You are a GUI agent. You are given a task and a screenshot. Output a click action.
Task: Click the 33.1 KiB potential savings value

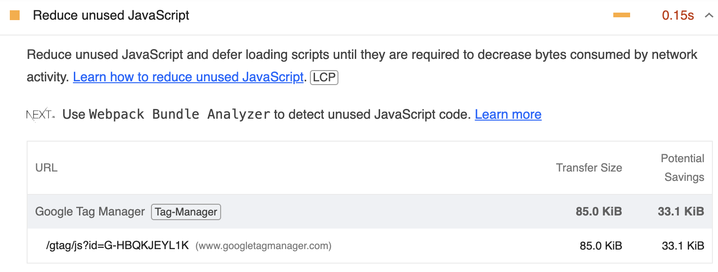tap(681, 211)
